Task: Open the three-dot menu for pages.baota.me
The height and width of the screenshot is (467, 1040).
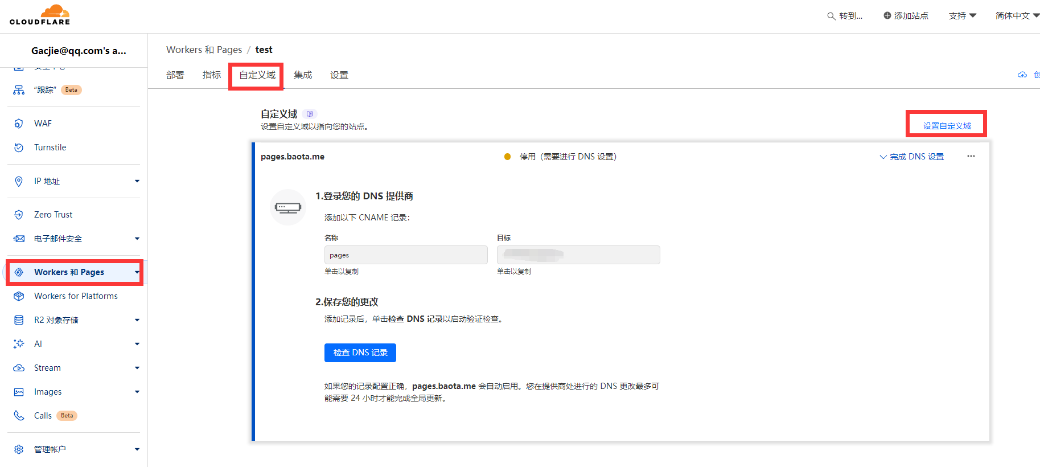Action: click(x=971, y=157)
